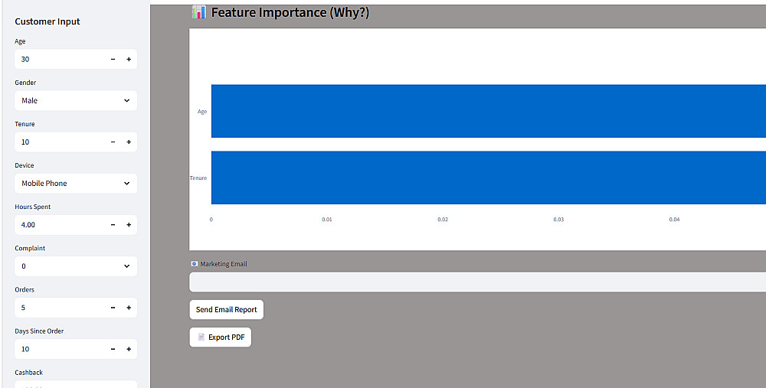
Task: Open the Complaint dropdown
Action: pos(75,266)
